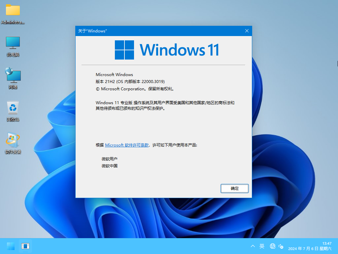
Task: Click the Windows 11 logo squares
Action: 124,50
